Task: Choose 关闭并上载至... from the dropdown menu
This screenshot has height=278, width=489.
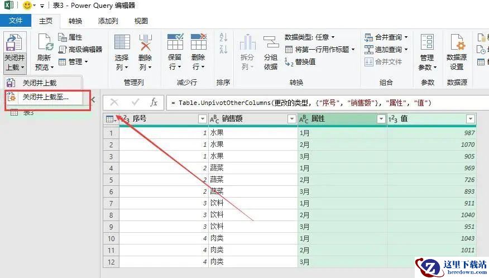Action: (x=45, y=97)
